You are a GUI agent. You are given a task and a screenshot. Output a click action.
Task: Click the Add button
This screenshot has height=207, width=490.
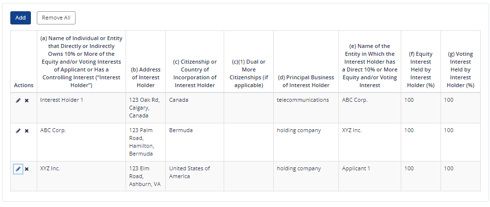tap(21, 18)
